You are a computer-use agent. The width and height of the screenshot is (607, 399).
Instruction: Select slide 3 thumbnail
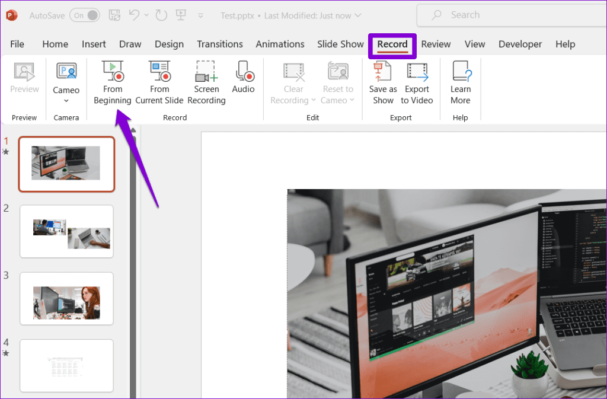[66, 299]
